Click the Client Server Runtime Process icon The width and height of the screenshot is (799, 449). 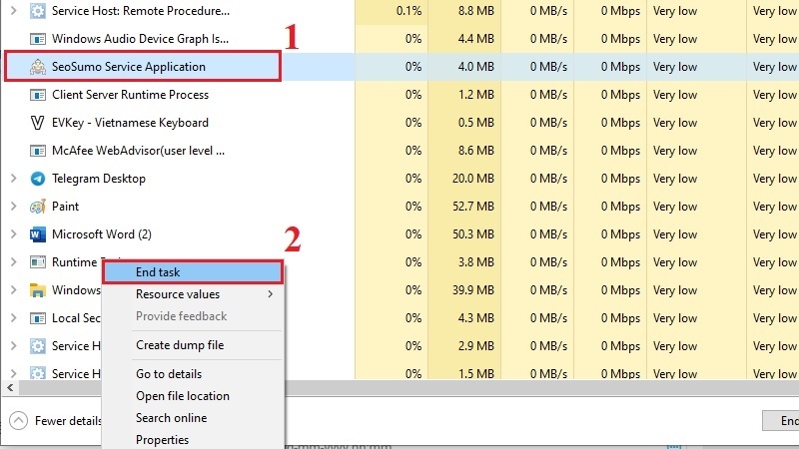pos(38,95)
